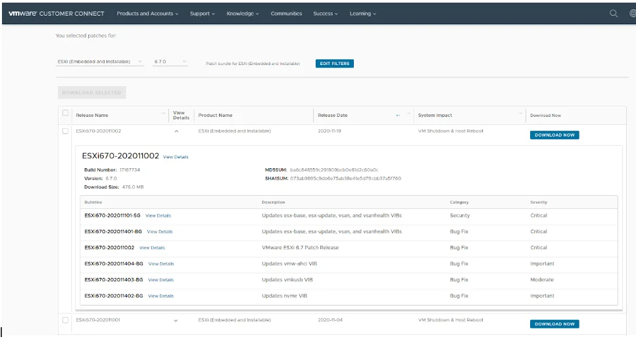Click description 'Updates vmw-ahci VIB'
636x341 pixels.
pyautogui.click(x=289, y=263)
